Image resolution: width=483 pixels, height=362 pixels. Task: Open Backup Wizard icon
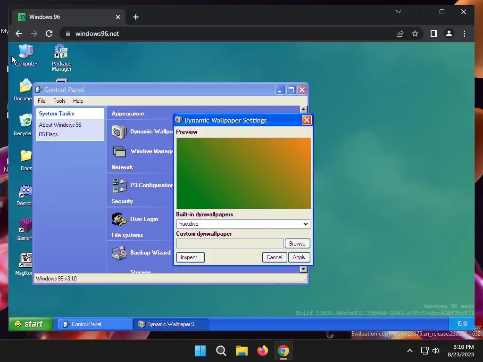point(119,253)
